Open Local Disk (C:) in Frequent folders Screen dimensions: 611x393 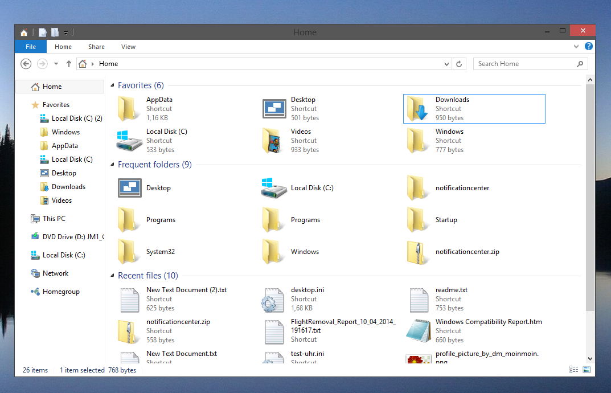298,188
